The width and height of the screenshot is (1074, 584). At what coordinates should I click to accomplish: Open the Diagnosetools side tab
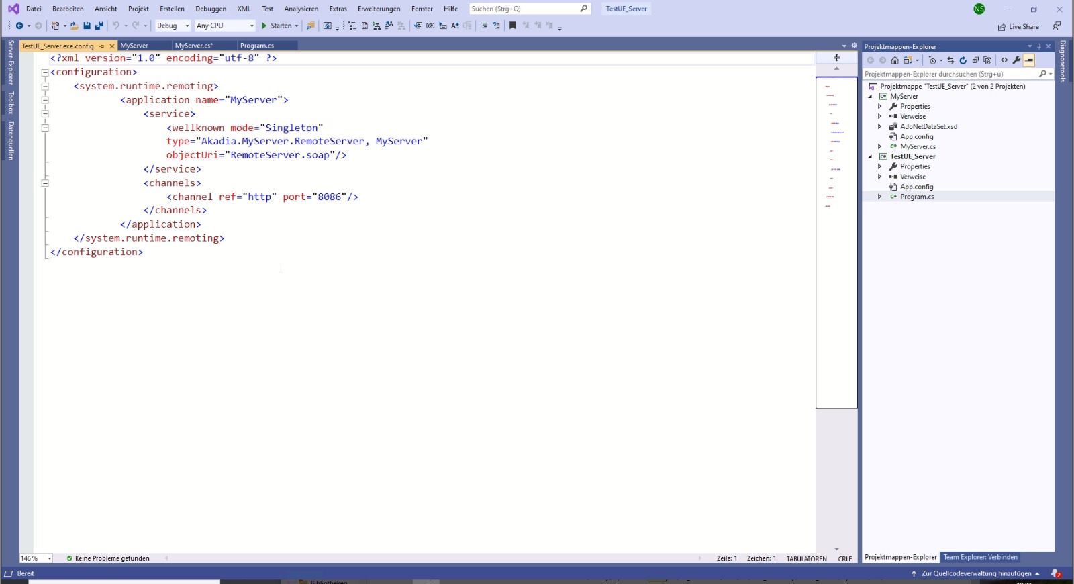pyautogui.click(x=1063, y=62)
